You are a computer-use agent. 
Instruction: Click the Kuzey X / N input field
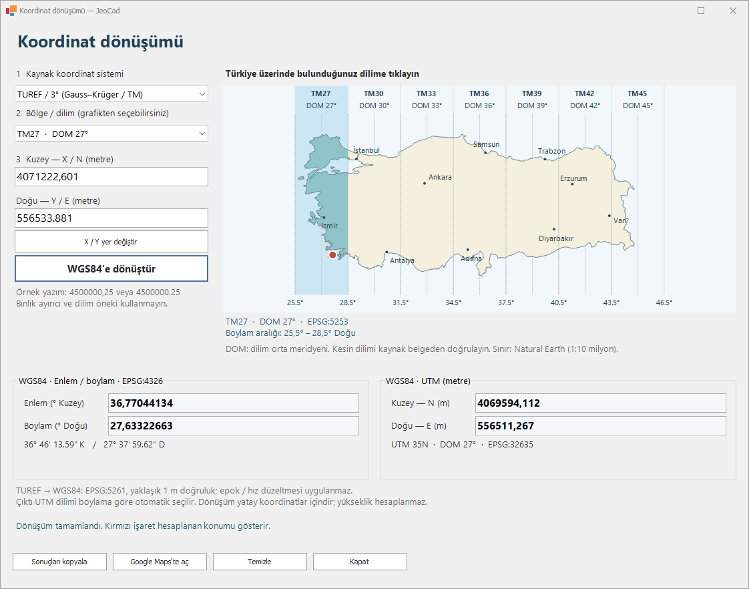[x=111, y=177]
